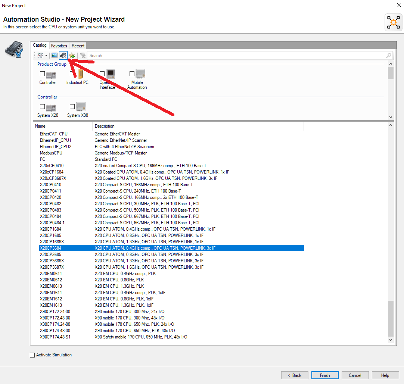Switch to the Catalog tab
The width and height of the screenshot is (404, 384).
40,45
